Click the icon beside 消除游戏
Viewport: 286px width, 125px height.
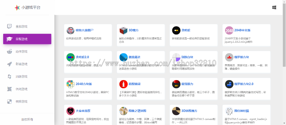(x=9, y=77)
